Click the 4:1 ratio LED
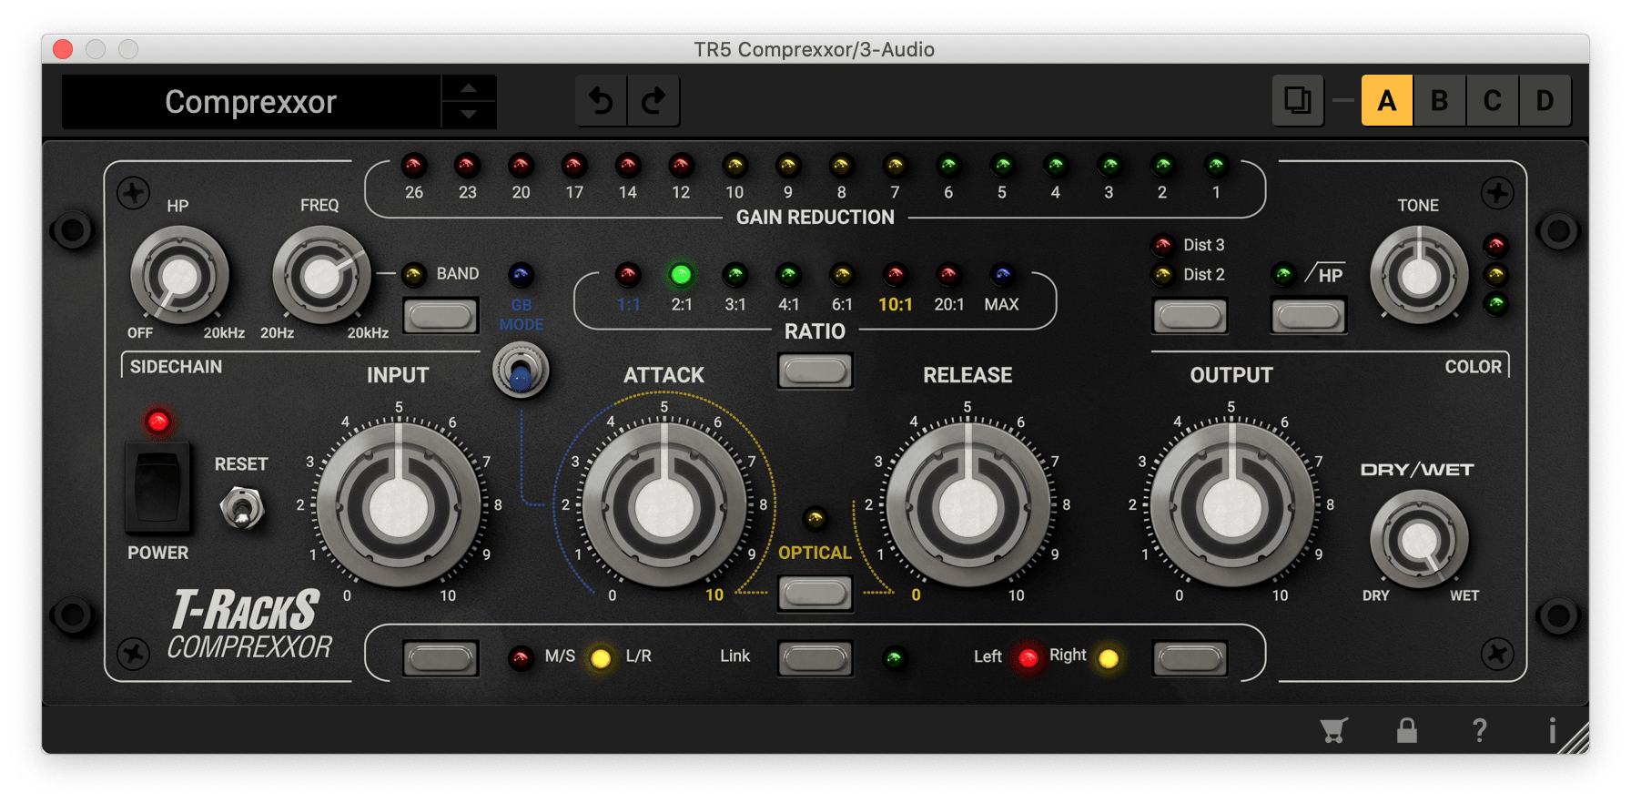 coord(788,274)
